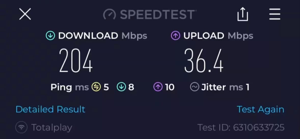Click the teal download latency icon
This screenshot has height=139, width=300.
click(x=121, y=87)
